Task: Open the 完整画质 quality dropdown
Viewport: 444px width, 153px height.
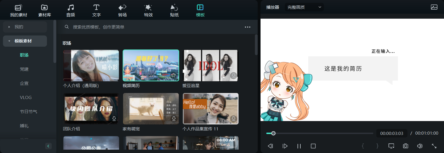Action: click(304, 7)
